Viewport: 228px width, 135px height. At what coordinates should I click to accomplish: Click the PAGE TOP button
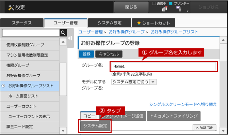click(205, 128)
